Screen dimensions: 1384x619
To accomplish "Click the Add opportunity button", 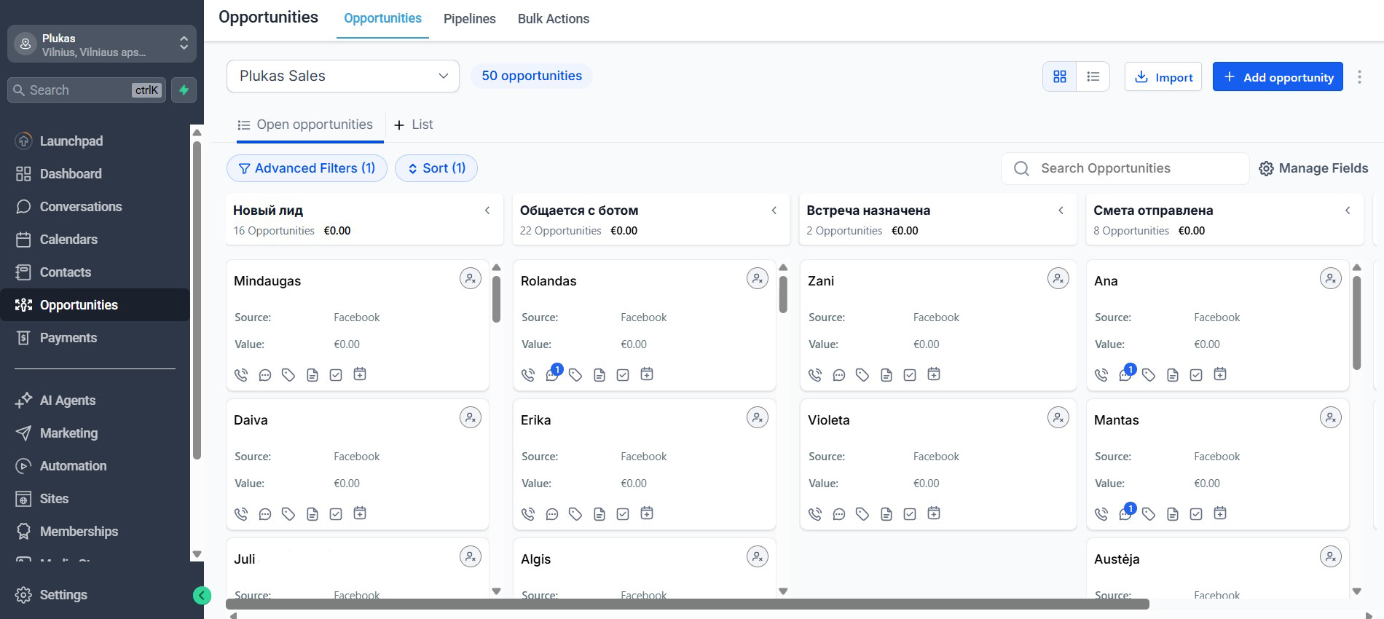I will tap(1278, 77).
